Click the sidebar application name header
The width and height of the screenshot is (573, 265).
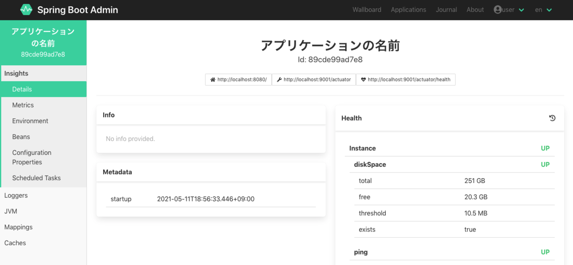[43, 42]
